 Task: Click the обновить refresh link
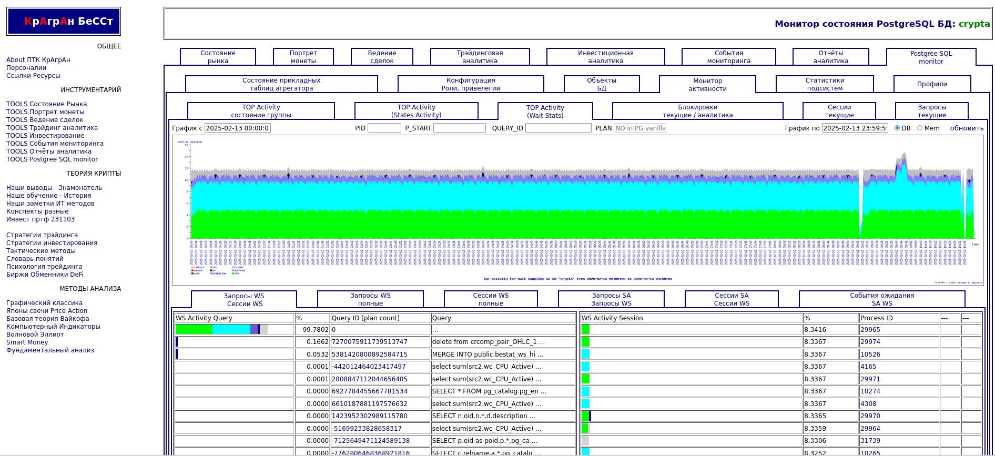coord(967,128)
